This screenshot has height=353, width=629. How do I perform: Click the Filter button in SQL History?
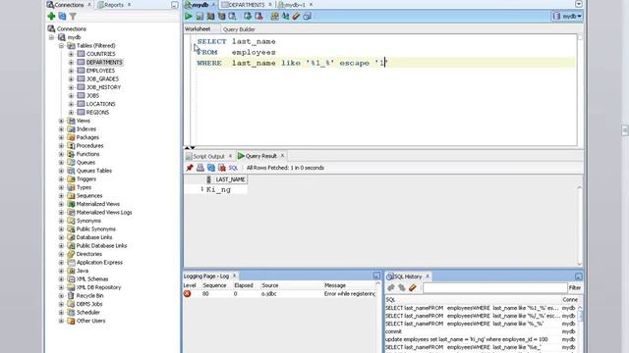[575, 287]
